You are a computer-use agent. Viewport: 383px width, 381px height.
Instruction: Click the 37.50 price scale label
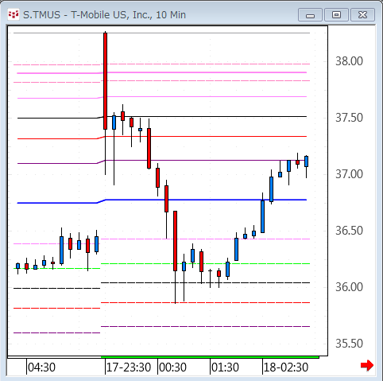pyautogui.click(x=349, y=118)
